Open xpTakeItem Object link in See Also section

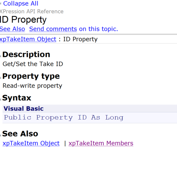[31, 143]
